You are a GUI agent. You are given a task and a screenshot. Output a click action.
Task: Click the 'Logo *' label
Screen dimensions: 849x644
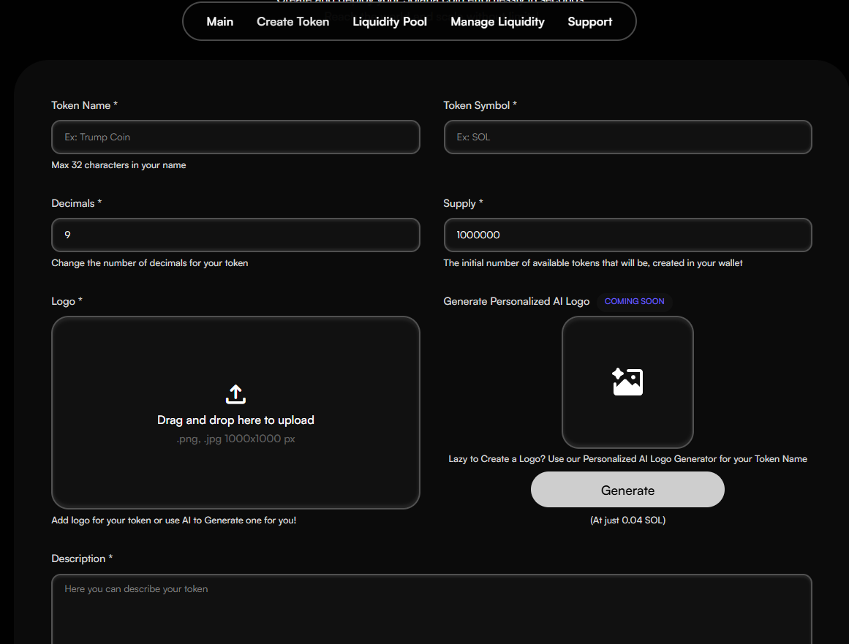point(67,301)
